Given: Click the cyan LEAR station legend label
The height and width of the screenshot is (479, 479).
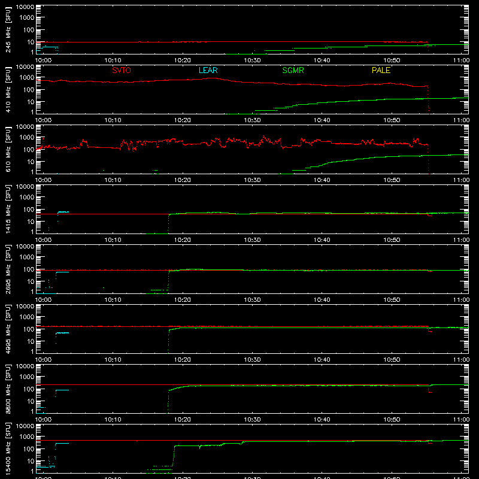Looking at the screenshot, I should [208, 70].
